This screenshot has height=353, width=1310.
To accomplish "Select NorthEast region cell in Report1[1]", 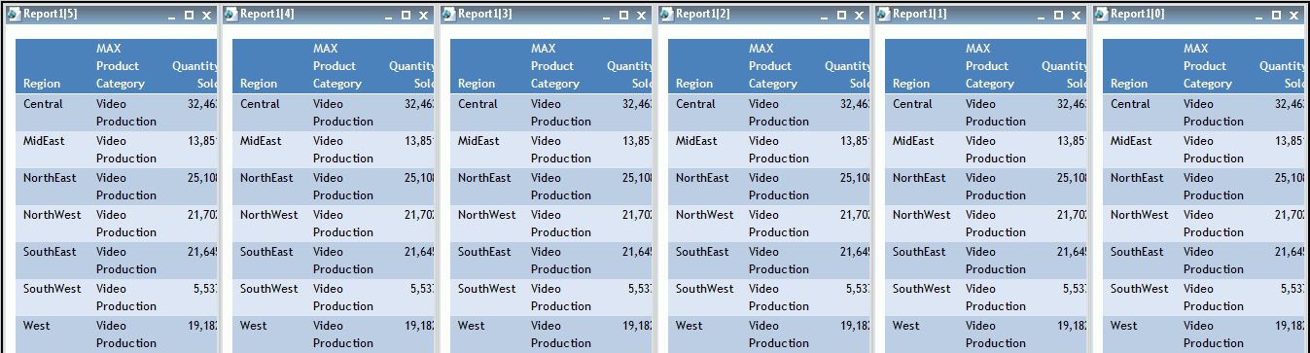I will coord(919,178).
